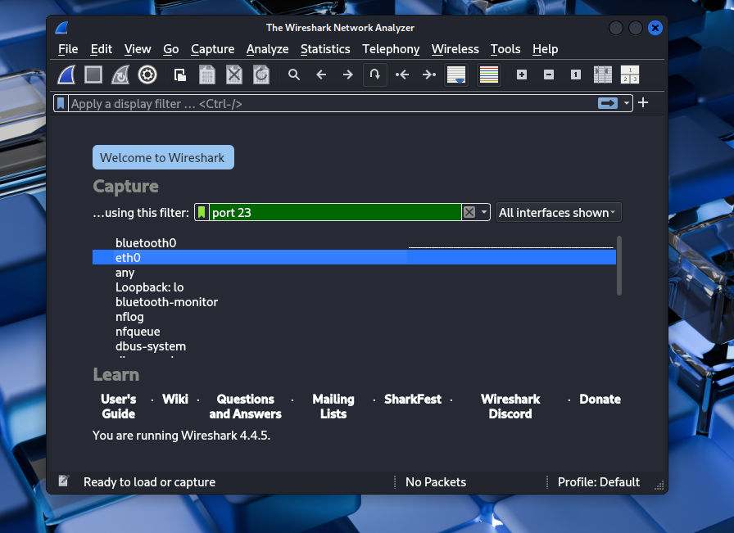Click the port 23 capture filter field
This screenshot has width=734, height=533.
coord(335,212)
